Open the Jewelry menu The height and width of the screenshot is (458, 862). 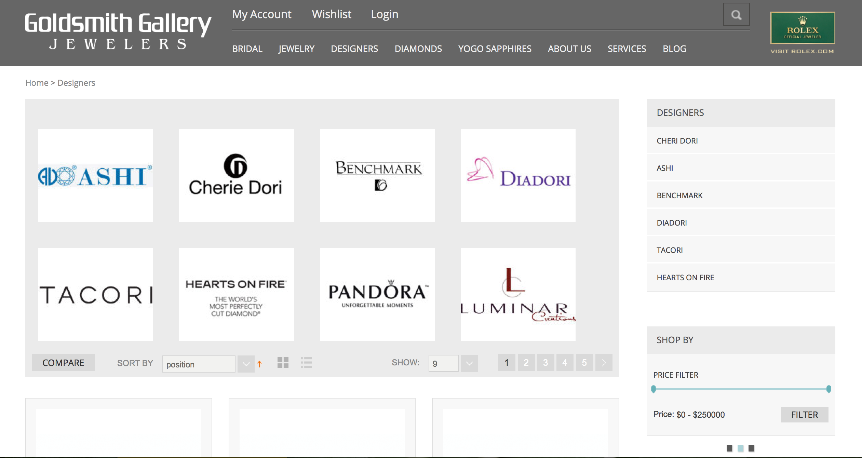pos(296,49)
